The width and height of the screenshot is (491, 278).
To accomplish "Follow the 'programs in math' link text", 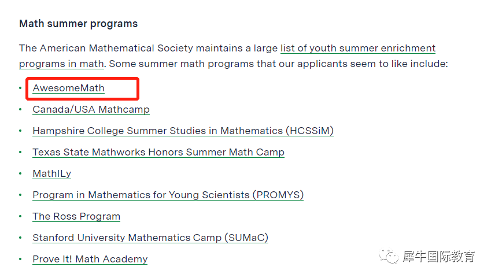I will coord(61,64).
